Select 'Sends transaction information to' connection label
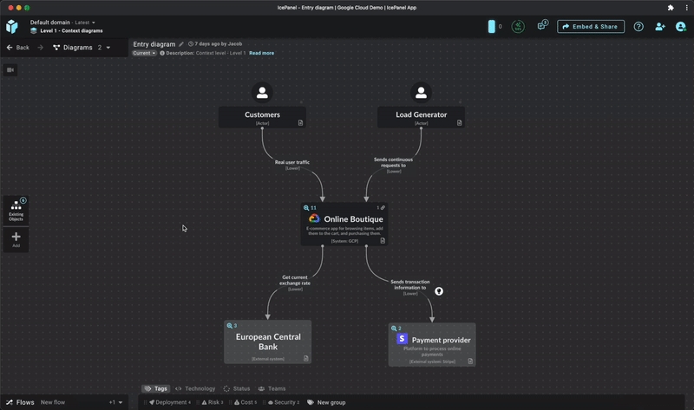Viewport: 694px width, 410px height. [x=409, y=285]
